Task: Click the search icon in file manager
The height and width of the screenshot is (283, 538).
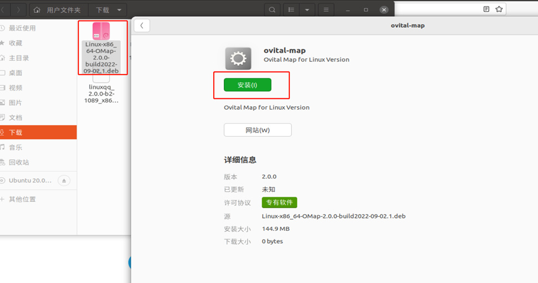Action: [x=272, y=10]
